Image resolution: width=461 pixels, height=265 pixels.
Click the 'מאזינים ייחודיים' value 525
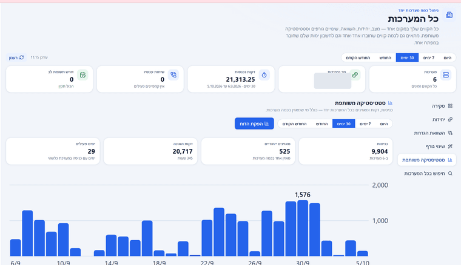click(284, 151)
